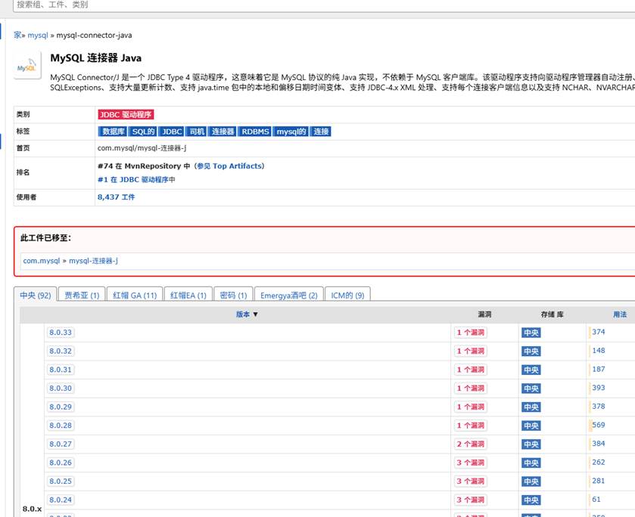Open the 中央 repository badge for 8.0.28

click(531, 426)
